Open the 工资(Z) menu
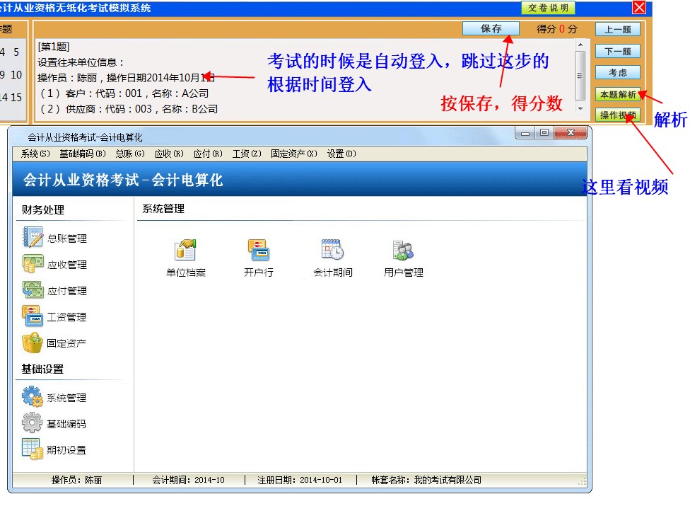The width and height of the screenshot is (690, 511). 246,153
